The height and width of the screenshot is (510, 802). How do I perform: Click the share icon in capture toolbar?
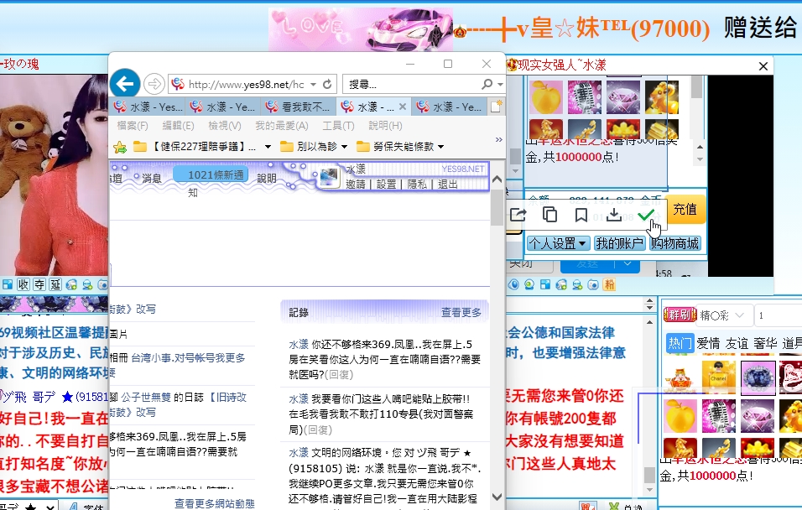click(x=518, y=215)
